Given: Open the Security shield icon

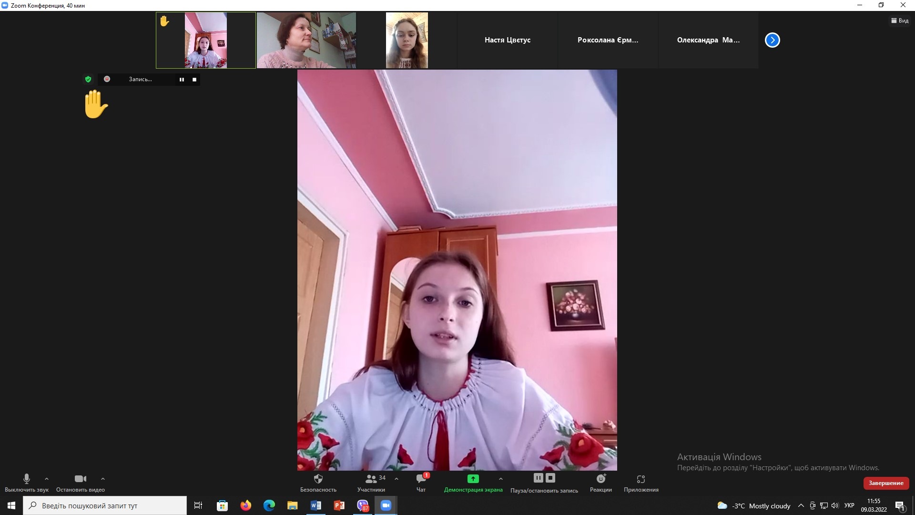Looking at the screenshot, I should 318,479.
